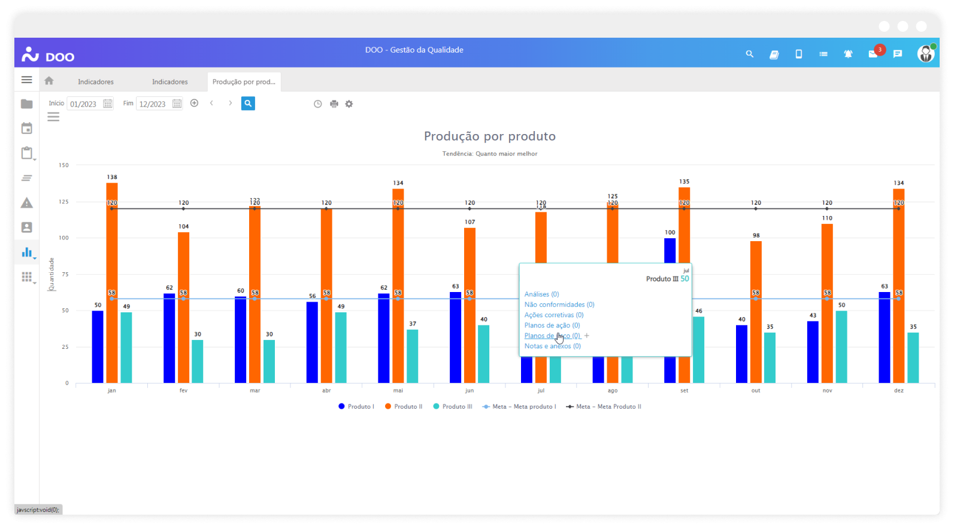Open the contact card icon in sidebar
The width and height of the screenshot is (954, 529).
coord(26,227)
